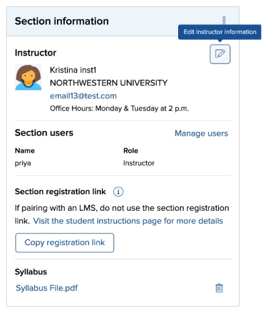
Task: Click the Copy registration link button
Action: (65, 243)
